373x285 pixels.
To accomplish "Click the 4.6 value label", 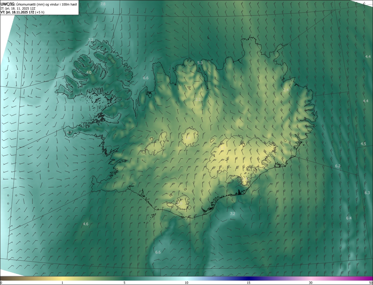I will [x=85, y=224].
